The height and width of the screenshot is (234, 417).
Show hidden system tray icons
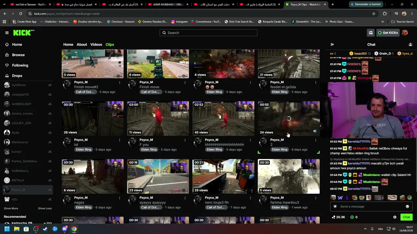[x=365, y=229]
